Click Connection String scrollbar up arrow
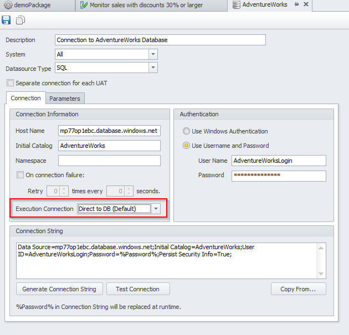The image size is (349, 335). [x=321, y=248]
